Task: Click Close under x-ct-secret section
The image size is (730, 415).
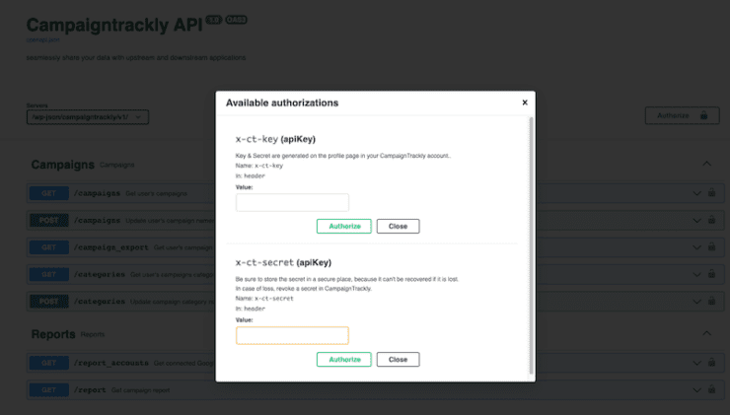Action: (398, 360)
